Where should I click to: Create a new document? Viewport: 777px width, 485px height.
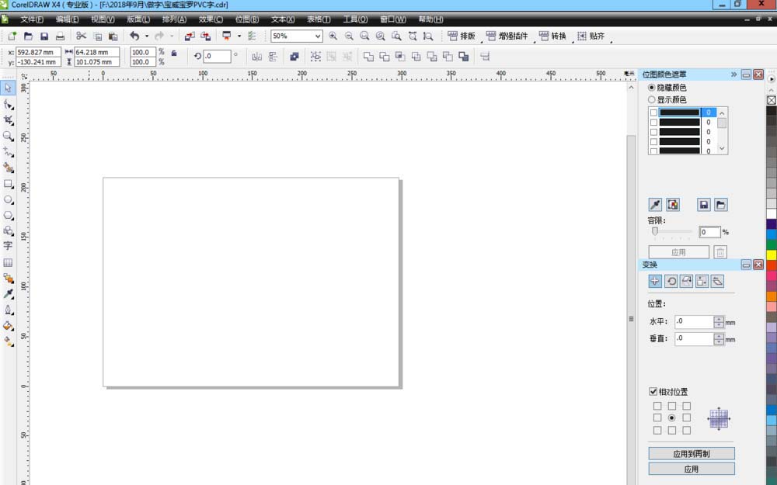(x=12, y=36)
